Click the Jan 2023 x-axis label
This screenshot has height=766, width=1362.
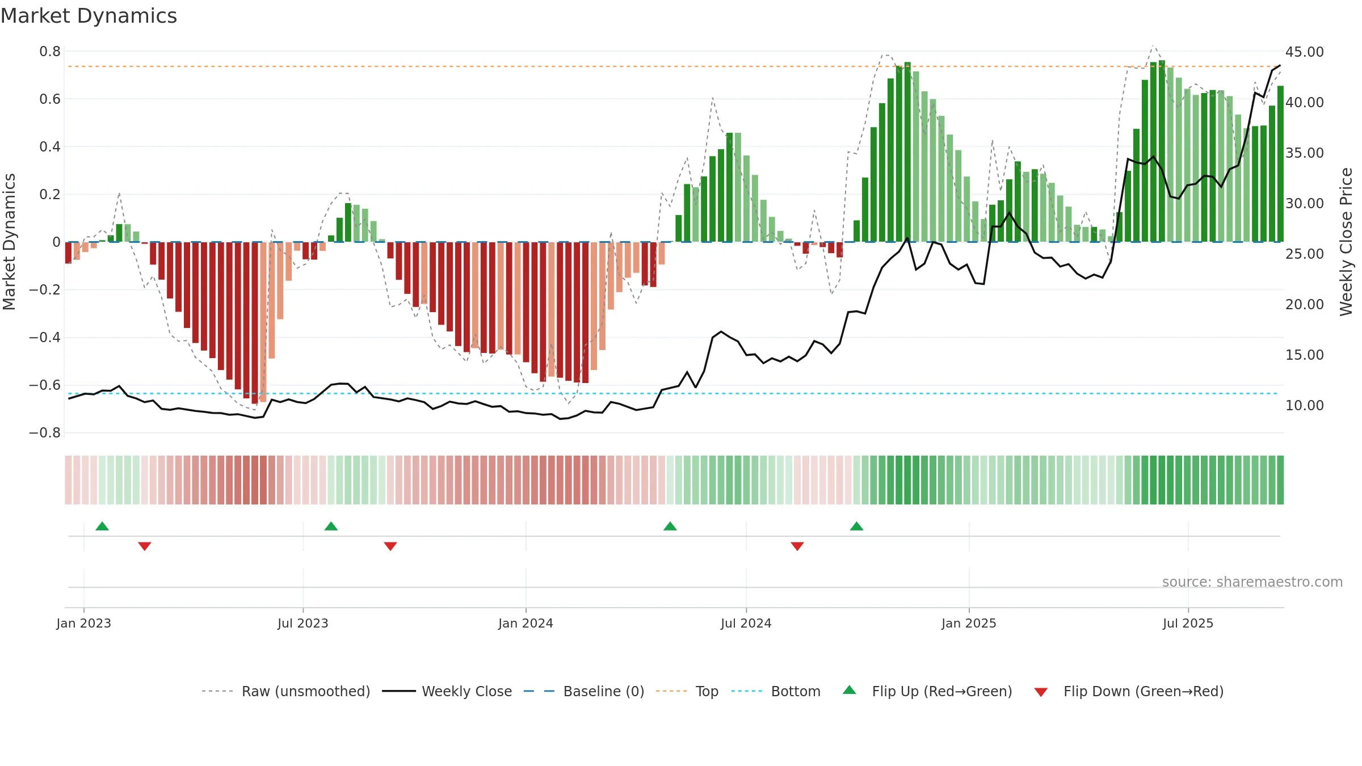click(84, 623)
